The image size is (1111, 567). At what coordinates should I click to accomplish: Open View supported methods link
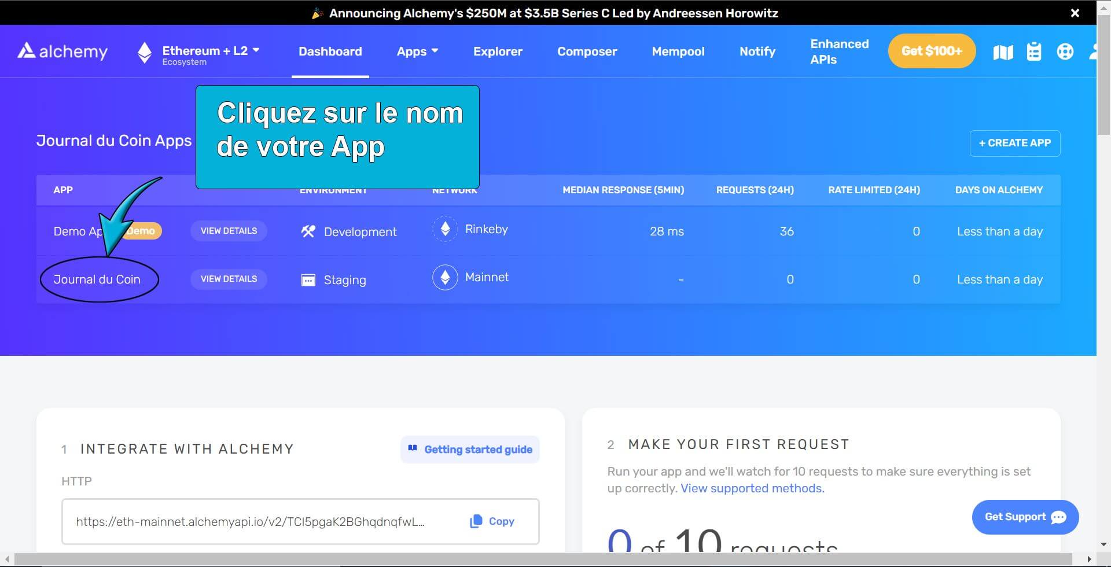[x=752, y=488]
